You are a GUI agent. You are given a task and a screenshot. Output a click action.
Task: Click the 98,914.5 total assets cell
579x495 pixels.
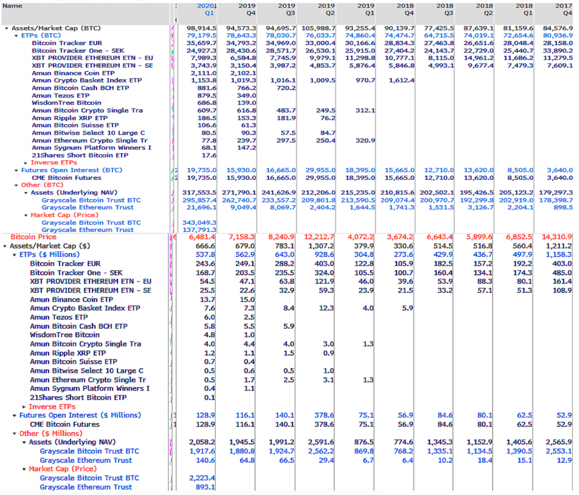[202, 29]
